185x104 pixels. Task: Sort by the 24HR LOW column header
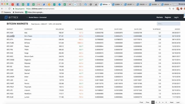tap(138, 29)
